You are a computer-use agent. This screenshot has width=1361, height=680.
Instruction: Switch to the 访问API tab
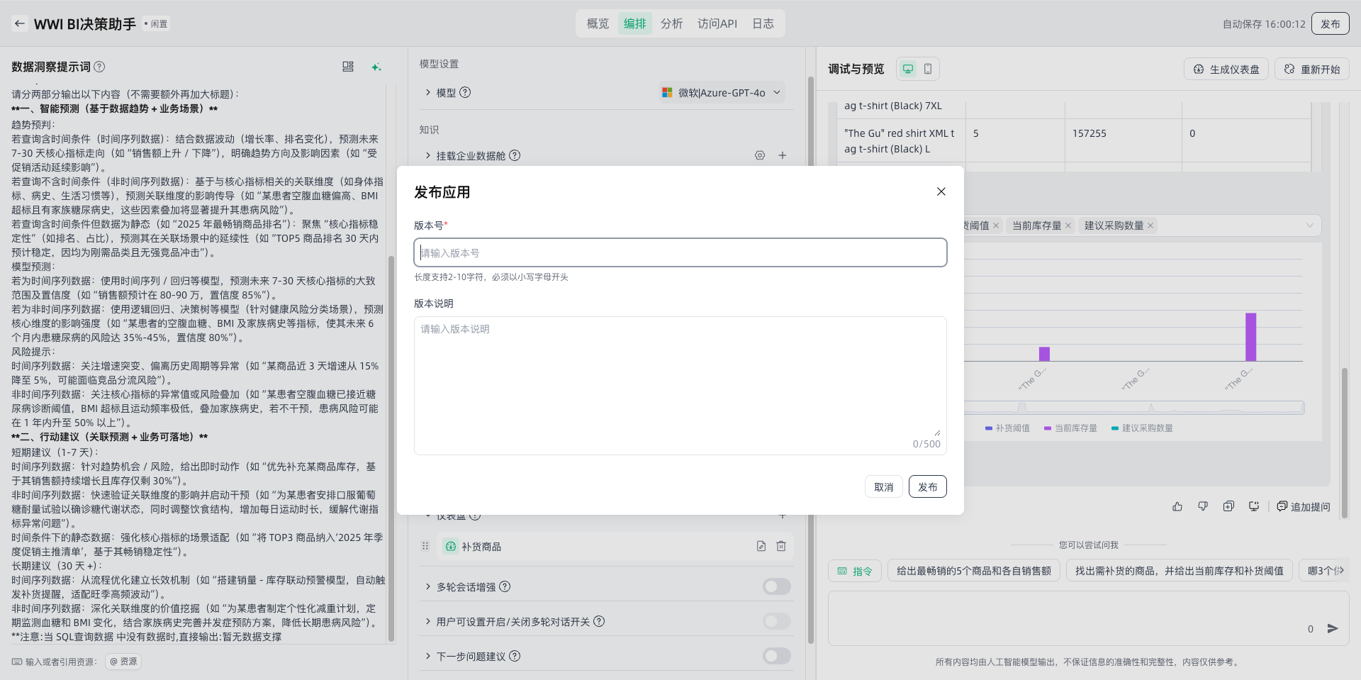pos(717,23)
